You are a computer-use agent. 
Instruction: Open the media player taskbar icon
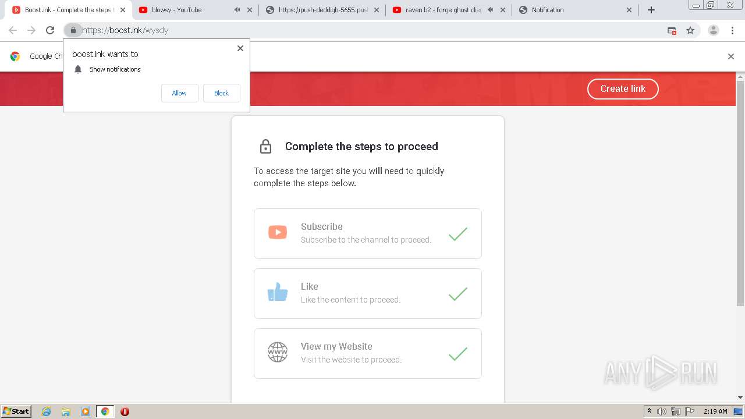86,411
